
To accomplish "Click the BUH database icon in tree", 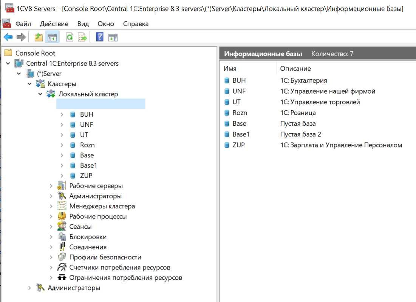I will [x=73, y=114].
